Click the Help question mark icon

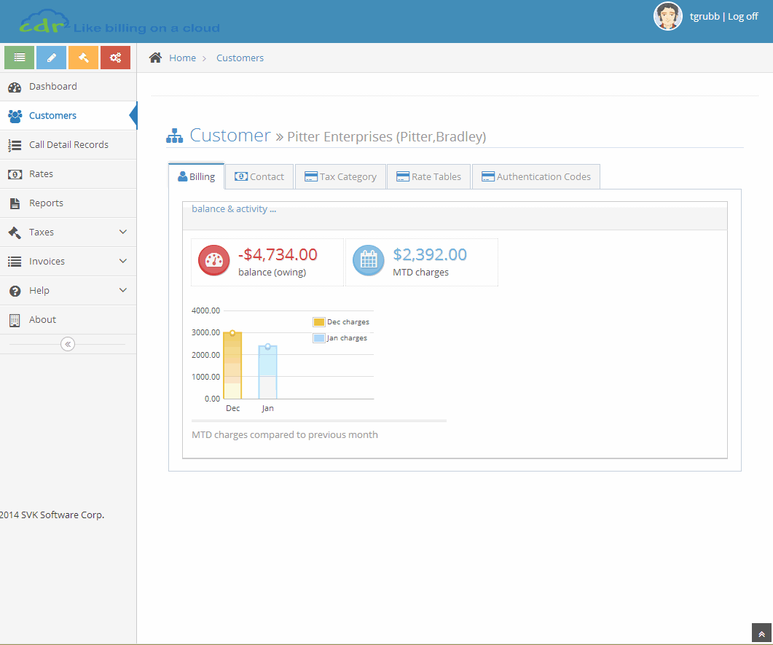tap(15, 291)
